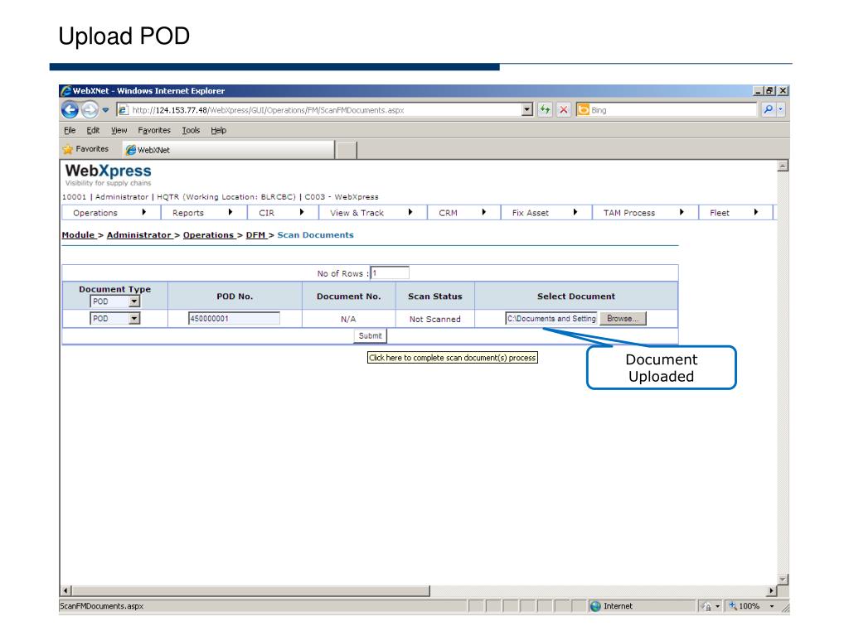The height and width of the screenshot is (636, 849).
Task: Open the recent pages history arrow
Action: tap(105, 110)
